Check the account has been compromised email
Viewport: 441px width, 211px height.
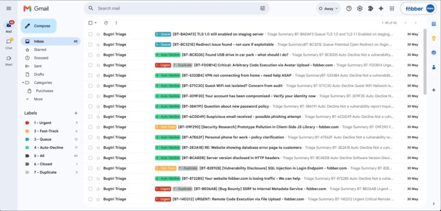click(91, 96)
